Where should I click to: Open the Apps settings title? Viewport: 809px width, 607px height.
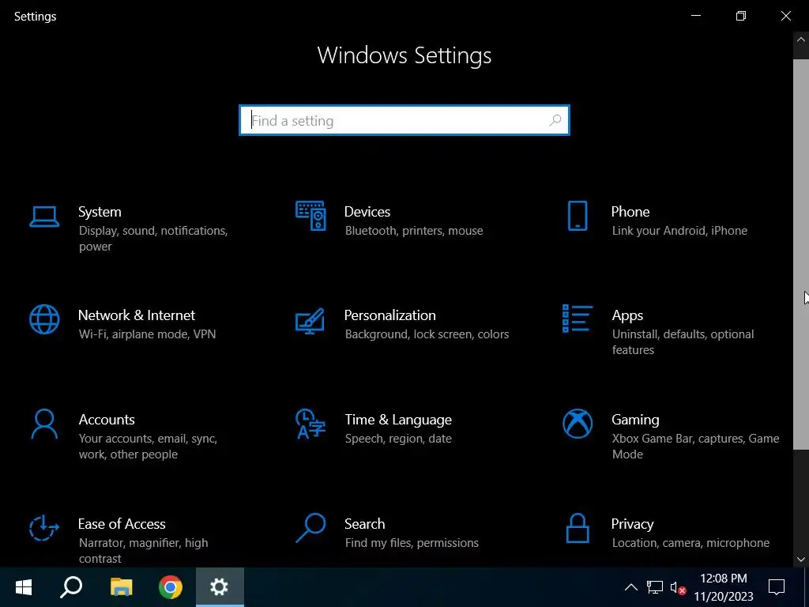pos(627,315)
